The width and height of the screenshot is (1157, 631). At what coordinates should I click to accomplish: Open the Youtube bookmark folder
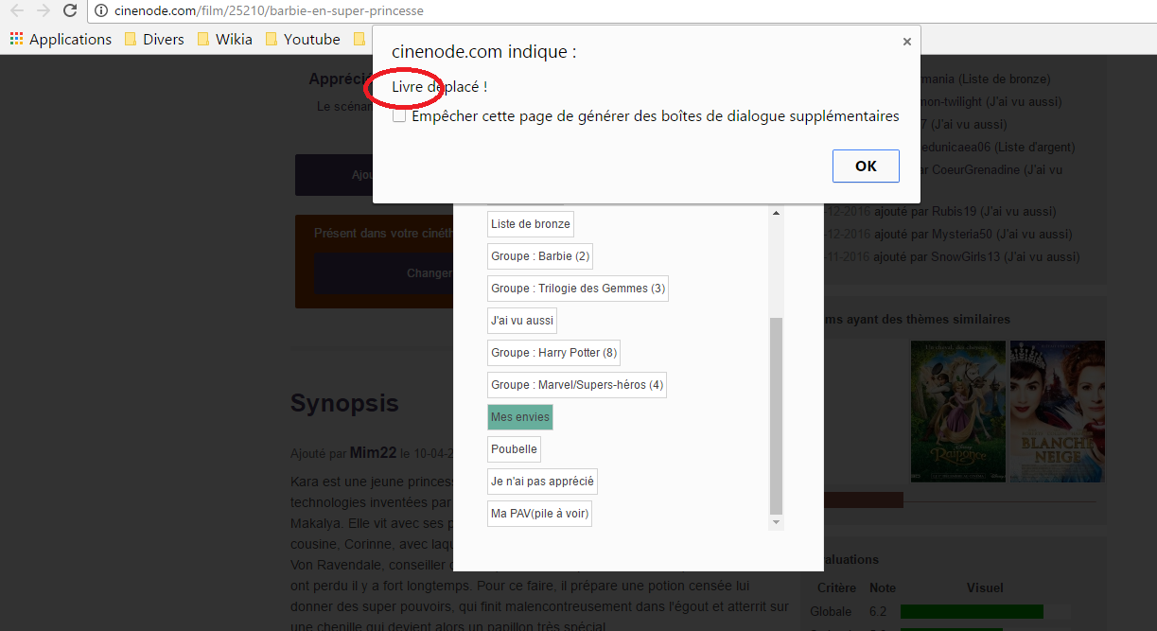click(x=302, y=39)
